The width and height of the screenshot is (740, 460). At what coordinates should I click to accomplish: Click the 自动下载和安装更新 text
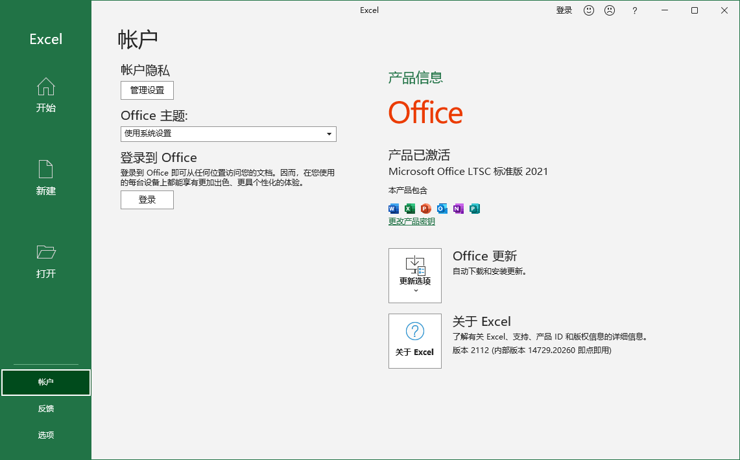click(x=490, y=271)
